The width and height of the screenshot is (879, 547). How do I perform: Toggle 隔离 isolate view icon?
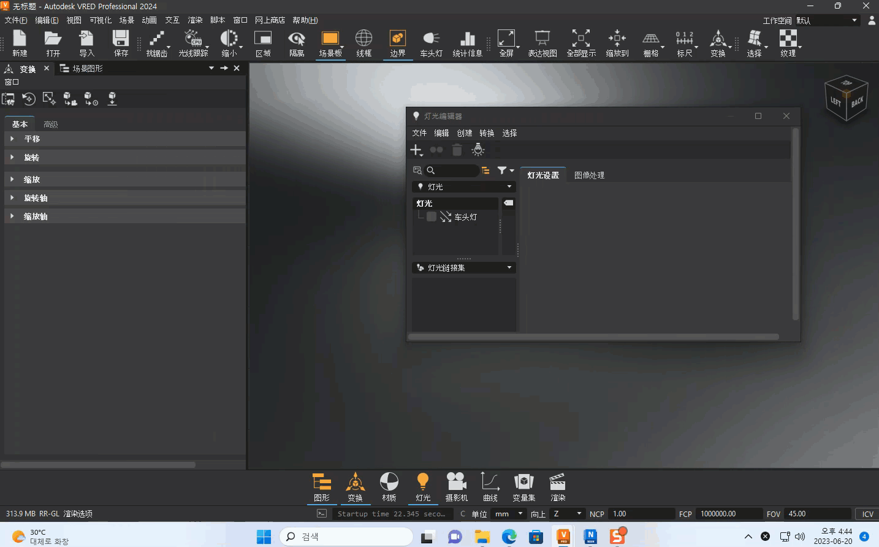(297, 44)
